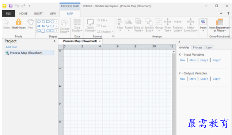Open the Insert globe button in ribbon

(203, 25)
